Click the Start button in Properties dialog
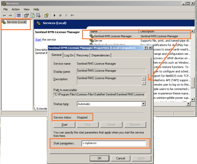The width and height of the screenshot is (197, 164). [64, 125]
